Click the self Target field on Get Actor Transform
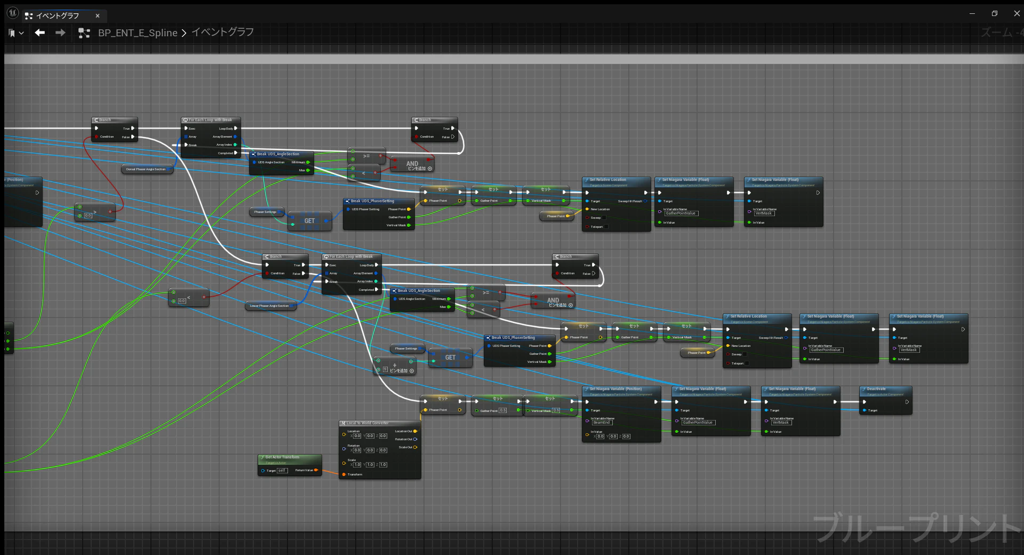1024x555 pixels. (x=282, y=471)
